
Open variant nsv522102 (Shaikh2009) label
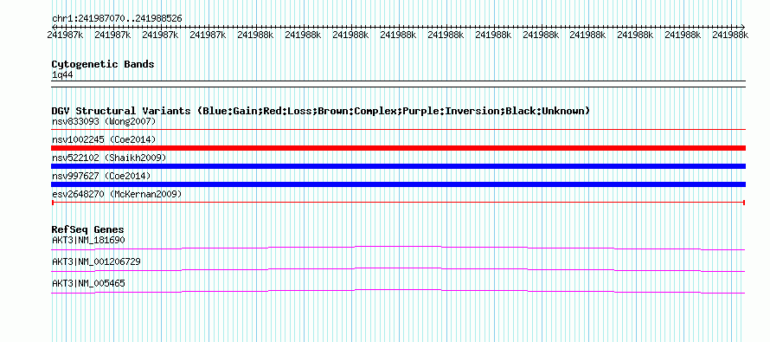109,158
